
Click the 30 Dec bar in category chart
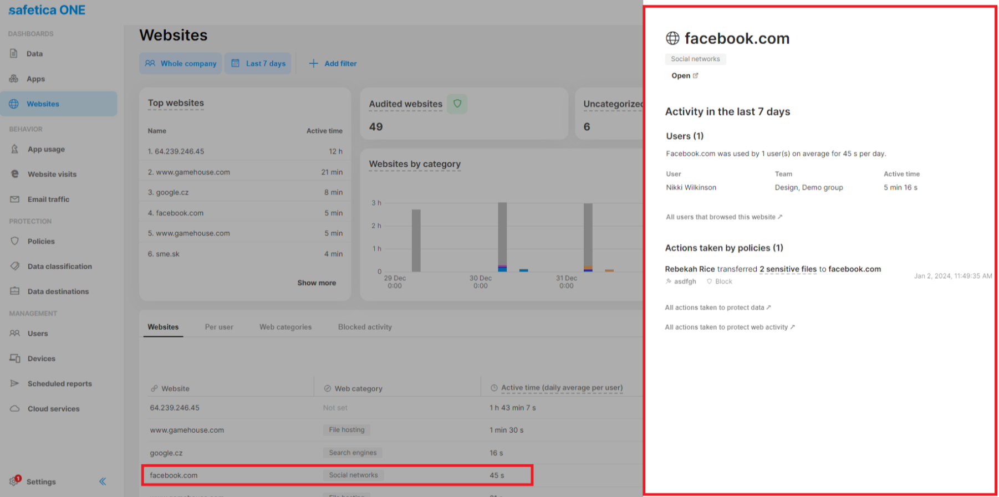point(502,237)
